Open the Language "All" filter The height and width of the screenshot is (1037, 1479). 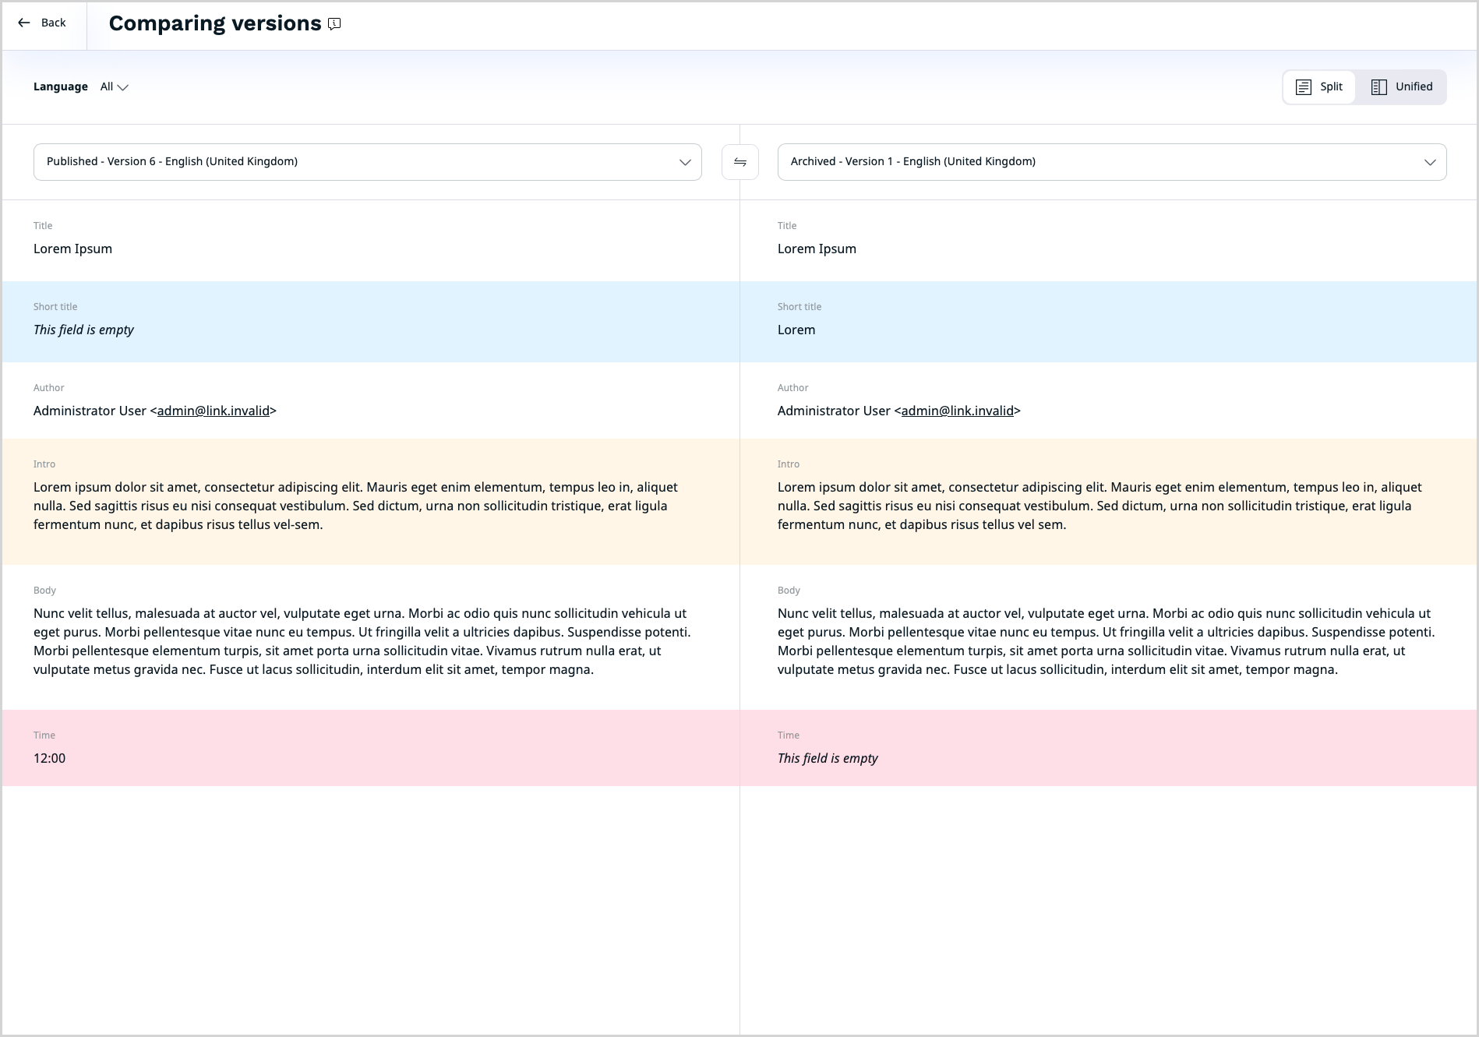(112, 86)
